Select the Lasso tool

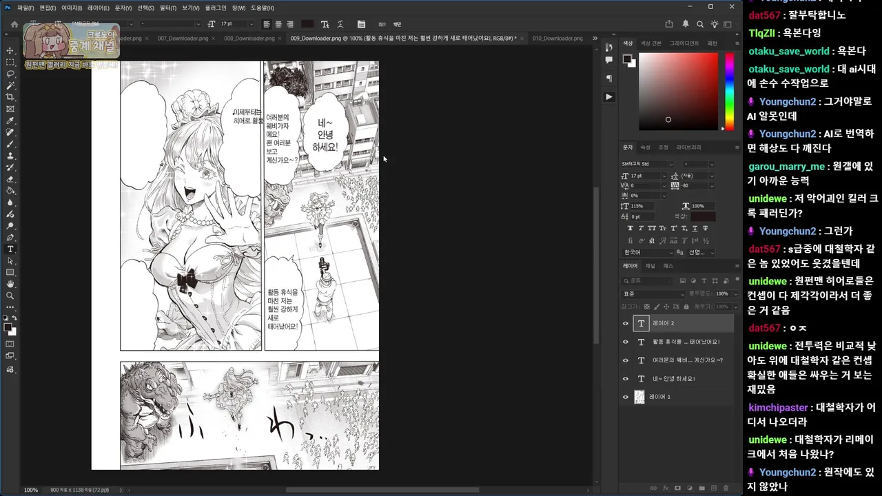click(x=10, y=74)
